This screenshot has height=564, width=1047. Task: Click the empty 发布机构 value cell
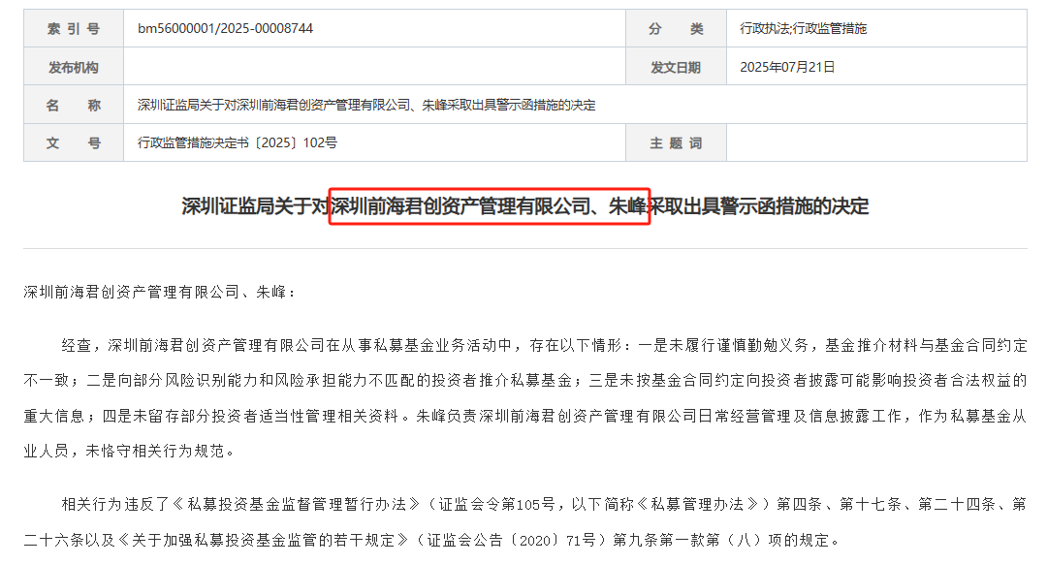374,67
